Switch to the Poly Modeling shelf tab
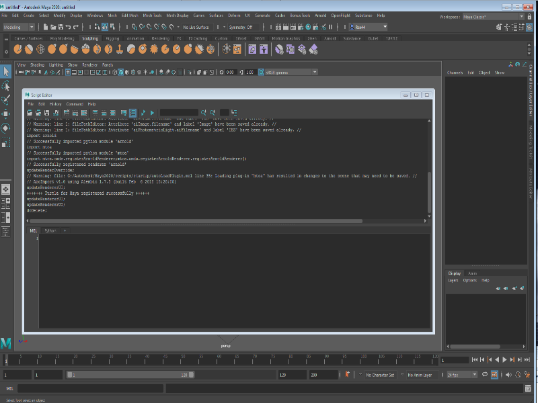This screenshot has width=538, height=403. [62, 38]
